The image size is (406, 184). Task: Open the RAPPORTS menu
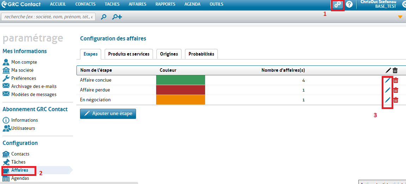(x=165, y=4)
